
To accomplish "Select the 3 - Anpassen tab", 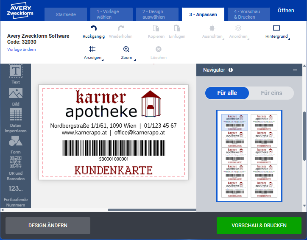I will pos(203,14).
